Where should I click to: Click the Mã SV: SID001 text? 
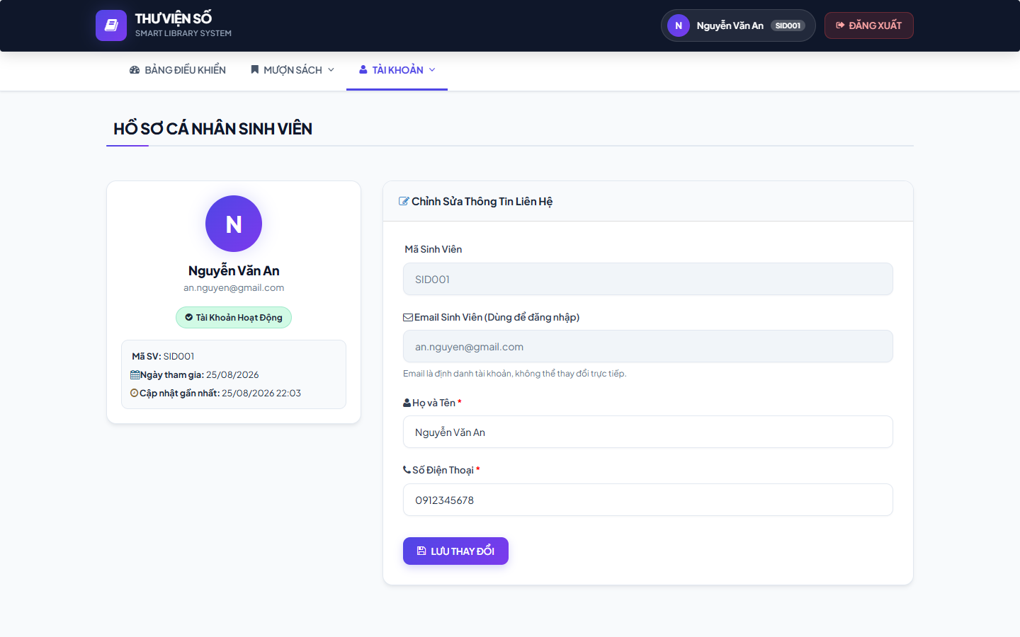click(163, 356)
